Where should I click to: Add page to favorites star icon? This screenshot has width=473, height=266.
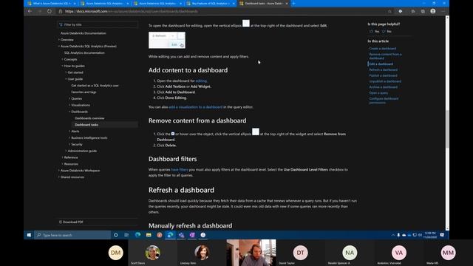pos(389,11)
